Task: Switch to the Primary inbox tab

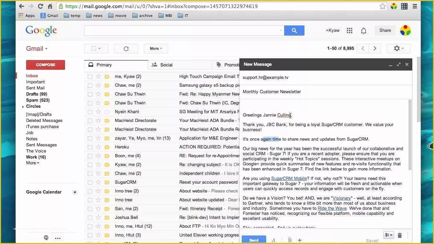Action: click(x=116, y=65)
